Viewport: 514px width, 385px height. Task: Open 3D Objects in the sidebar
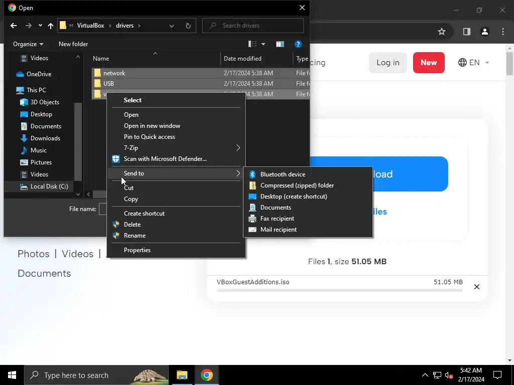click(40, 102)
